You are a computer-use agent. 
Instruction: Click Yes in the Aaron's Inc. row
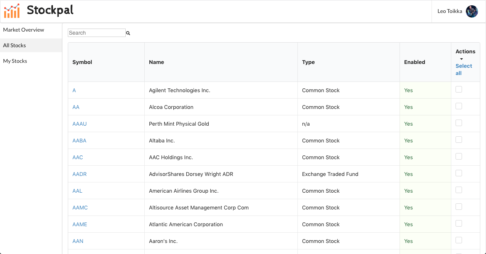(408, 241)
